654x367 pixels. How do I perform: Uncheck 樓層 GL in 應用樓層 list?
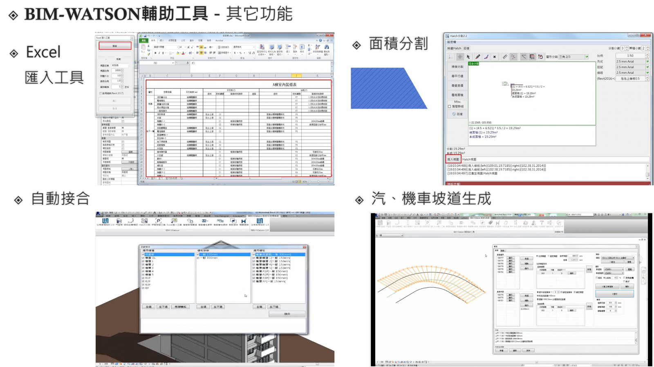click(143, 258)
